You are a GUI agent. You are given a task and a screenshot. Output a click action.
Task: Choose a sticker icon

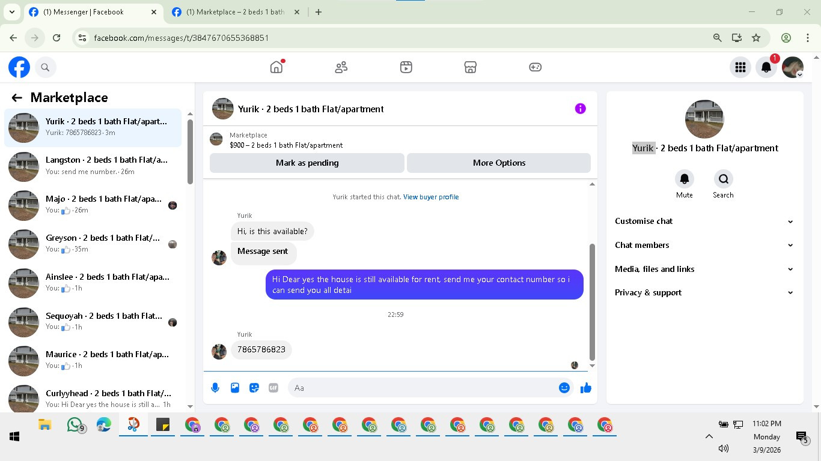click(254, 388)
